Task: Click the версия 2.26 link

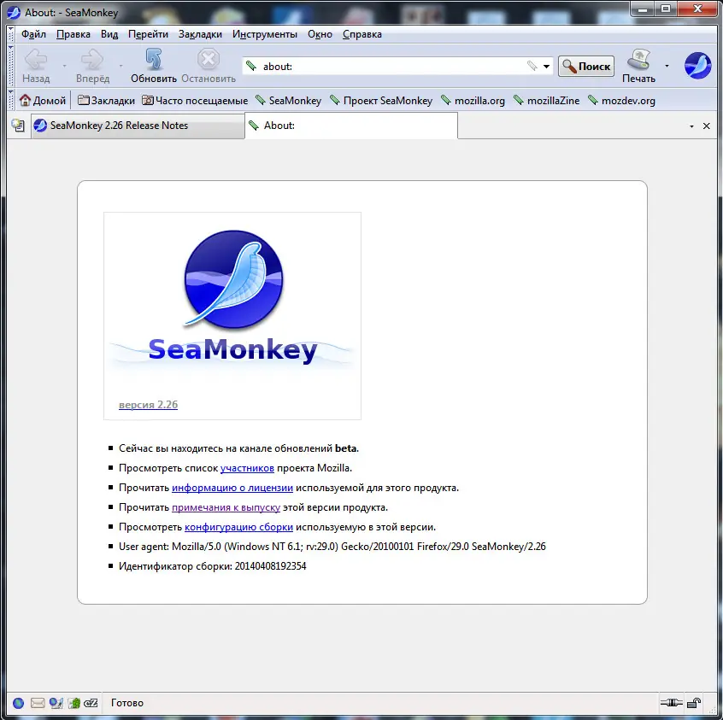Action: [x=148, y=404]
